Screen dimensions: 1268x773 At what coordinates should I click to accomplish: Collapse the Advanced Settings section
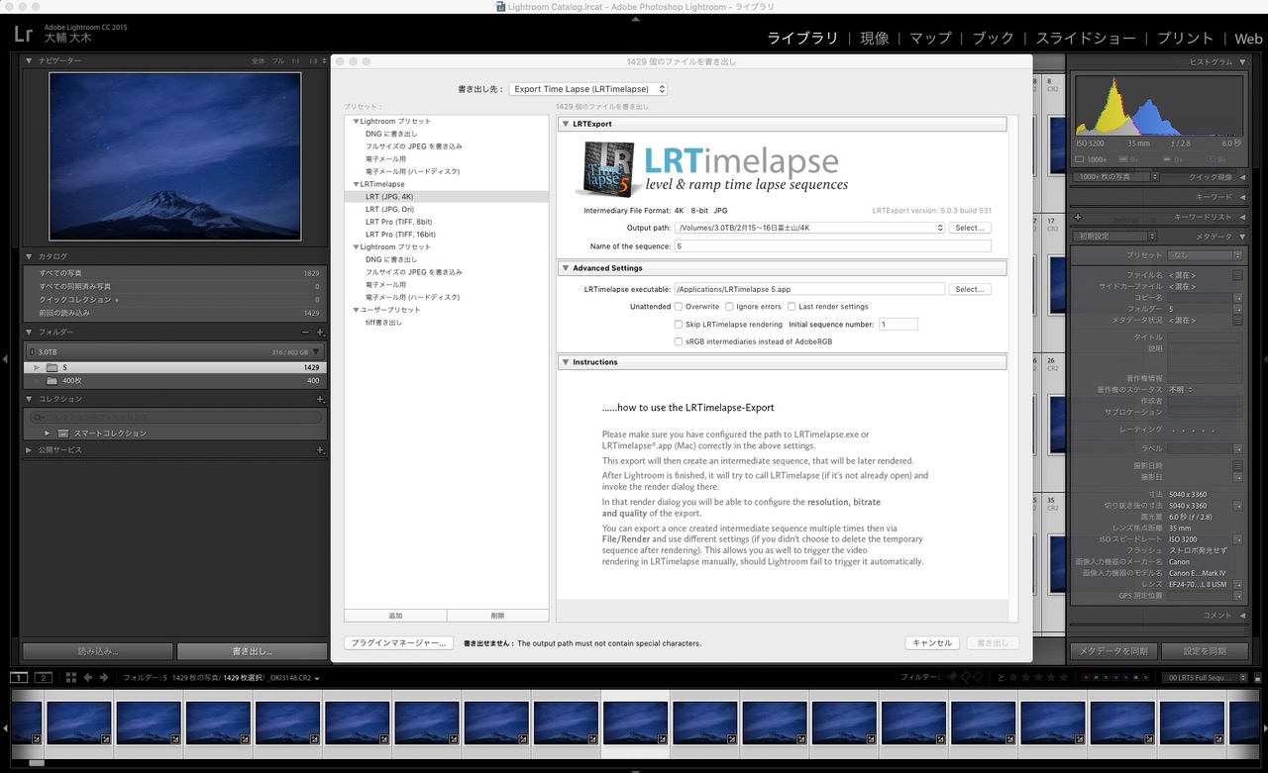[565, 268]
